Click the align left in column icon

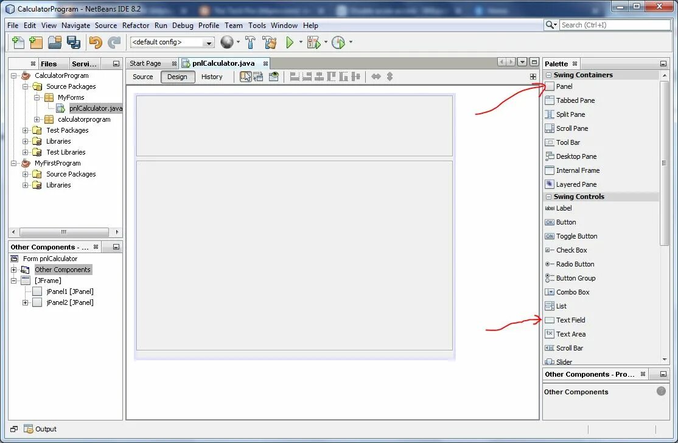point(295,77)
